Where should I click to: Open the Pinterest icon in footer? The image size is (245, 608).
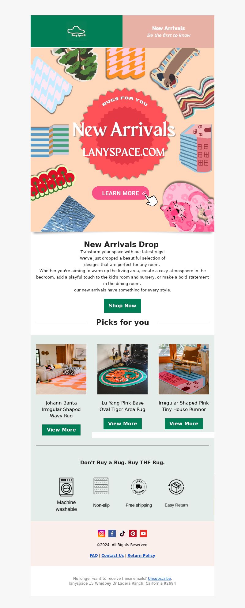coord(133,534)
